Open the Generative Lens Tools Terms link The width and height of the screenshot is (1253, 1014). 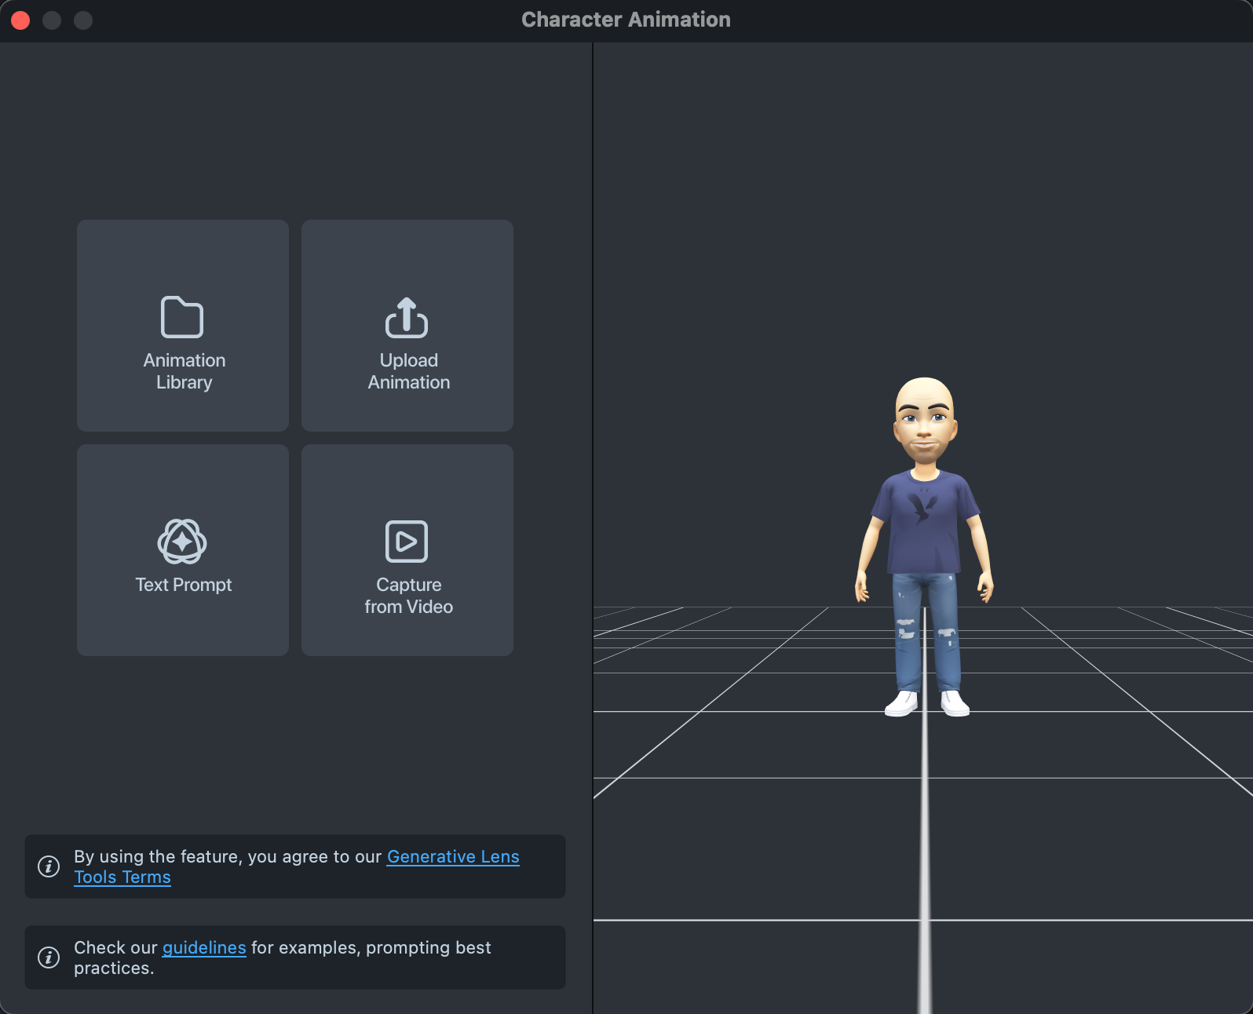point(452,857)
